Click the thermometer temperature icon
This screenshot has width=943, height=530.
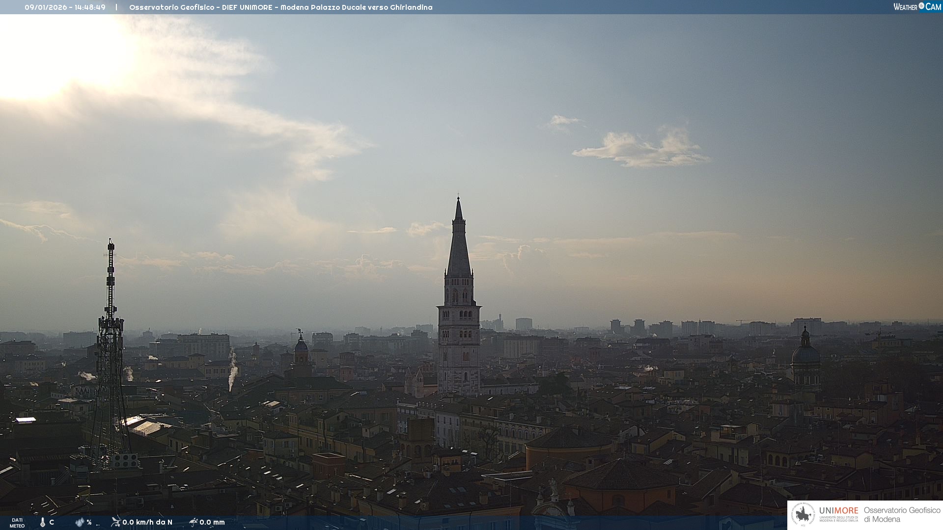point(43,522)
